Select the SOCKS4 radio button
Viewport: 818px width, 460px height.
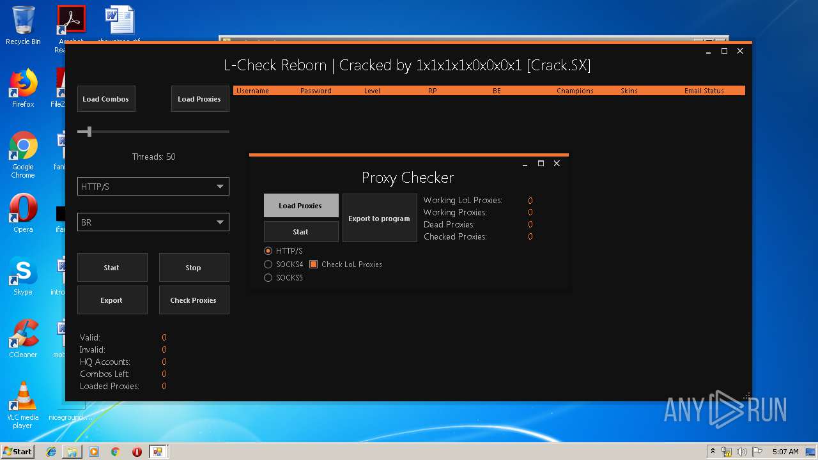coord(268,264)
